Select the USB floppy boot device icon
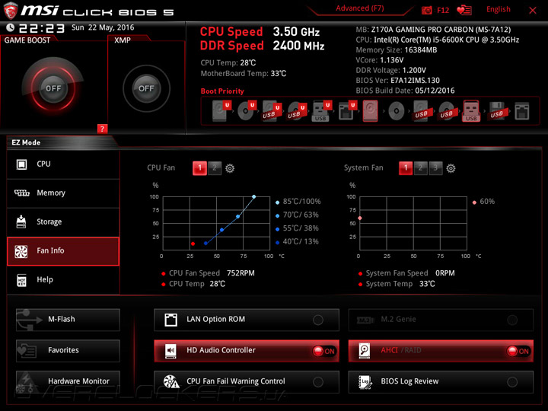The image size is (548, 411). coord(498,111)
